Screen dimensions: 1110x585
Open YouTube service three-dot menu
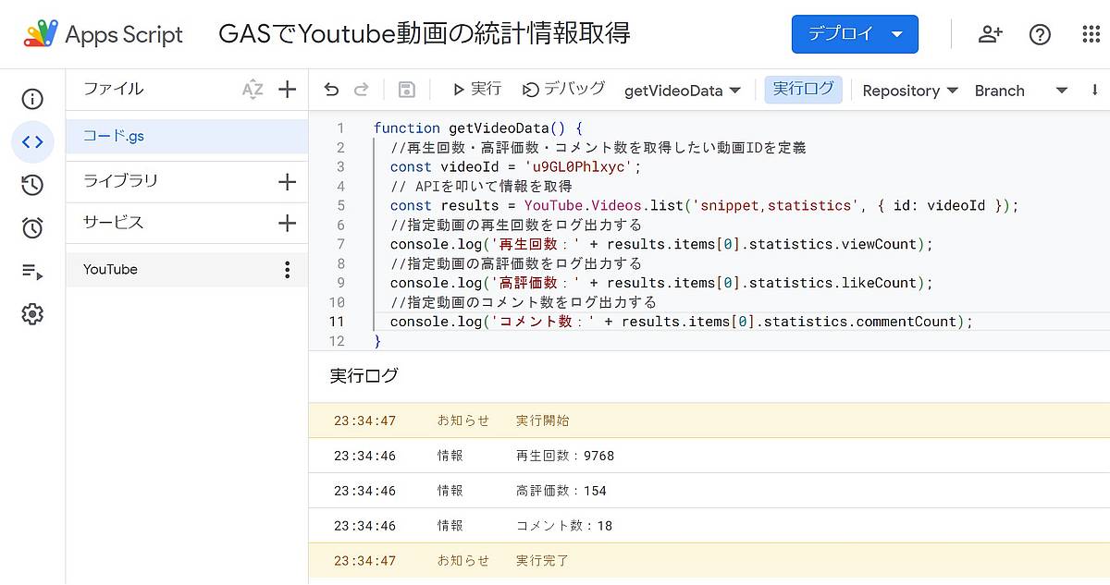[x=287, y=270]
